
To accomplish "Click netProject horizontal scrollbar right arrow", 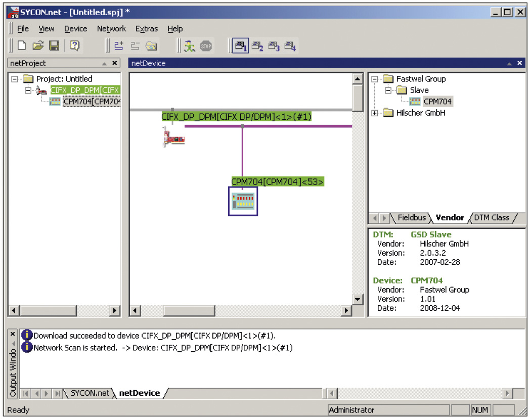I will (x=115, y=310).
